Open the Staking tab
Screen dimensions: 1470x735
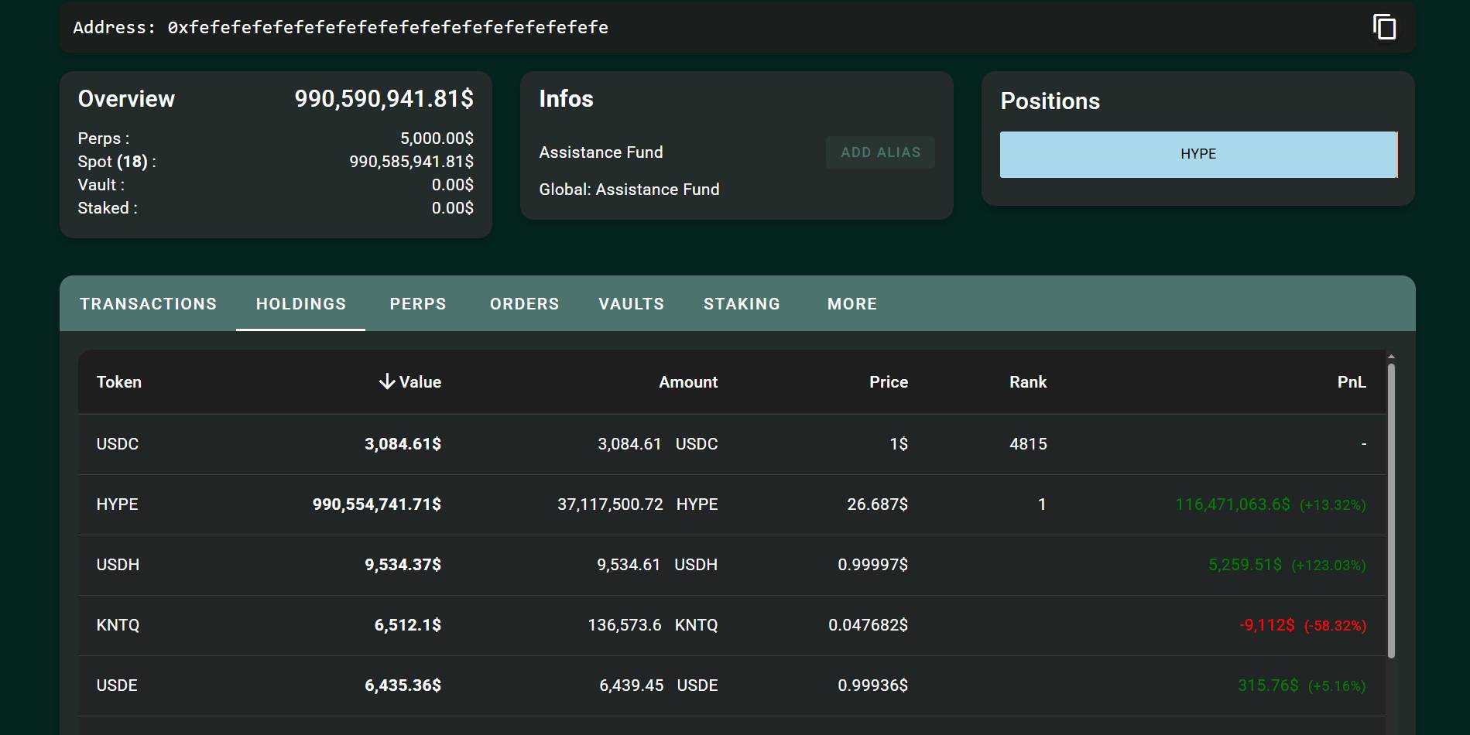[742, 304]
